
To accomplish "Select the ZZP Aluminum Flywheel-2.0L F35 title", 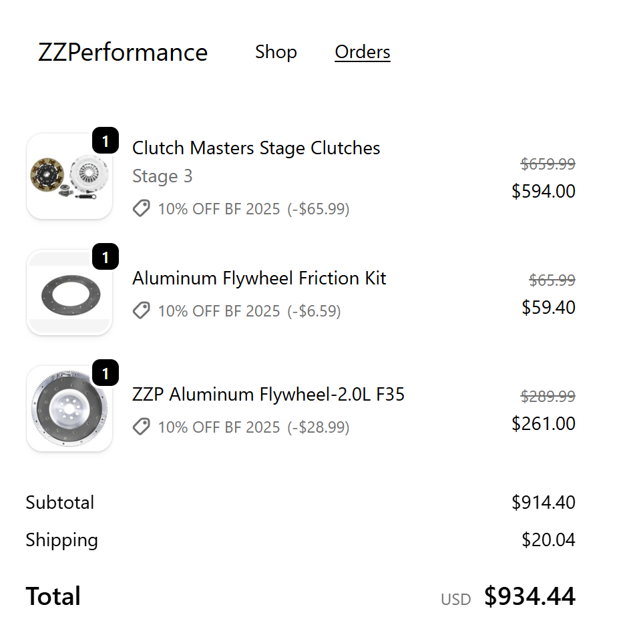I will click(268, 395).
